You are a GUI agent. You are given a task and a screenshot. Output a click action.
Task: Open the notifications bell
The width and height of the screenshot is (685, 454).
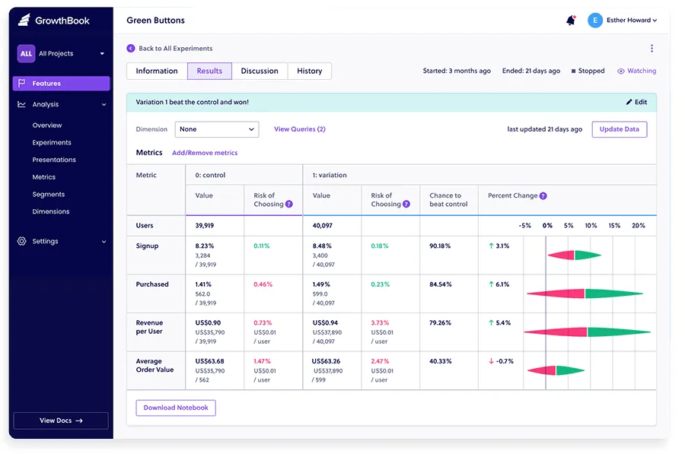click(x=571, y=20)
